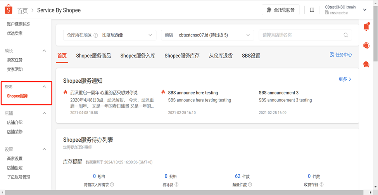
Task: Click help icon next to 待补货
Action: [176, 185]
